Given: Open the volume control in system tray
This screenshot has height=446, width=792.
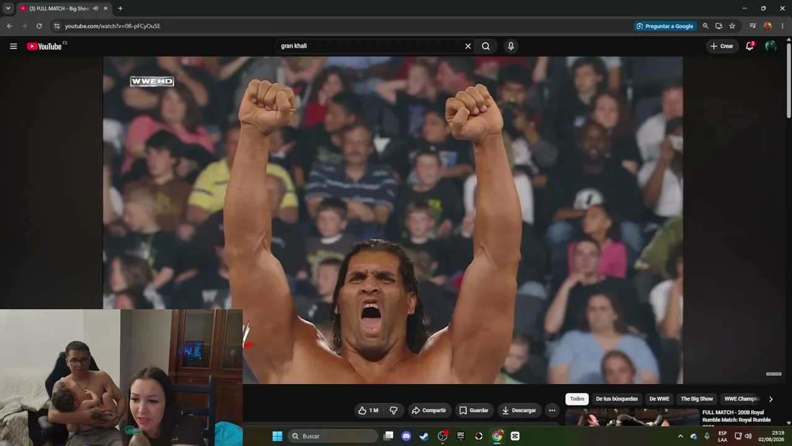Looking at the screenshot, I should coord(749,436).
